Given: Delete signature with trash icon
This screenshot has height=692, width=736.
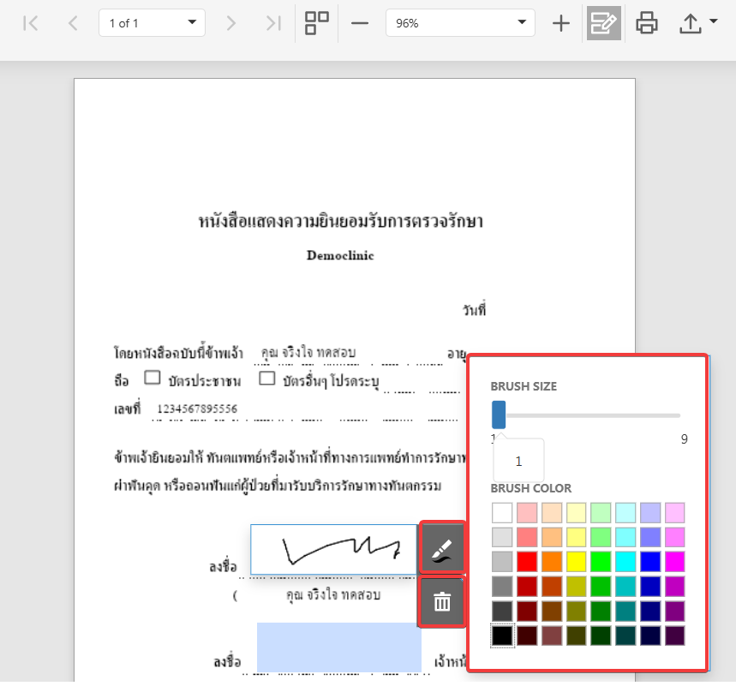Looking at the screenshot, I should 442,602.
